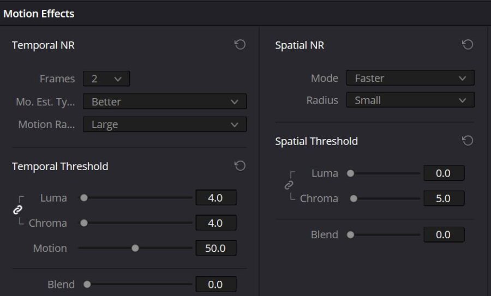Screen dimensions: 491x296
Task: Select the Temporal Luma value field
Action: pos(215,198)
